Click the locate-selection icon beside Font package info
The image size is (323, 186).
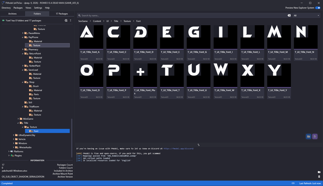click(66, 20)
